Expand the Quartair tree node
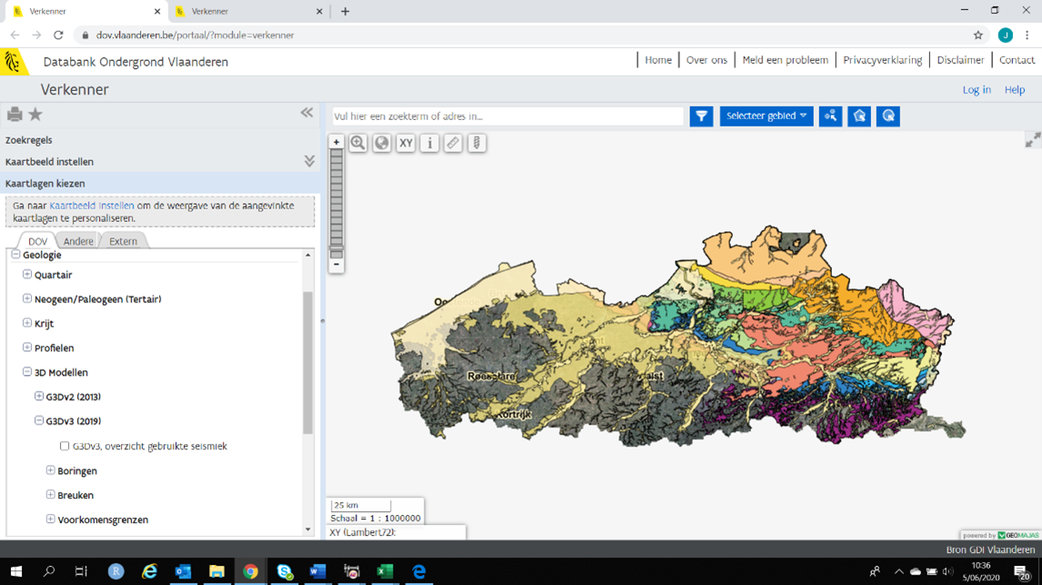The image size is (1042, 585). tap(27, 275)
